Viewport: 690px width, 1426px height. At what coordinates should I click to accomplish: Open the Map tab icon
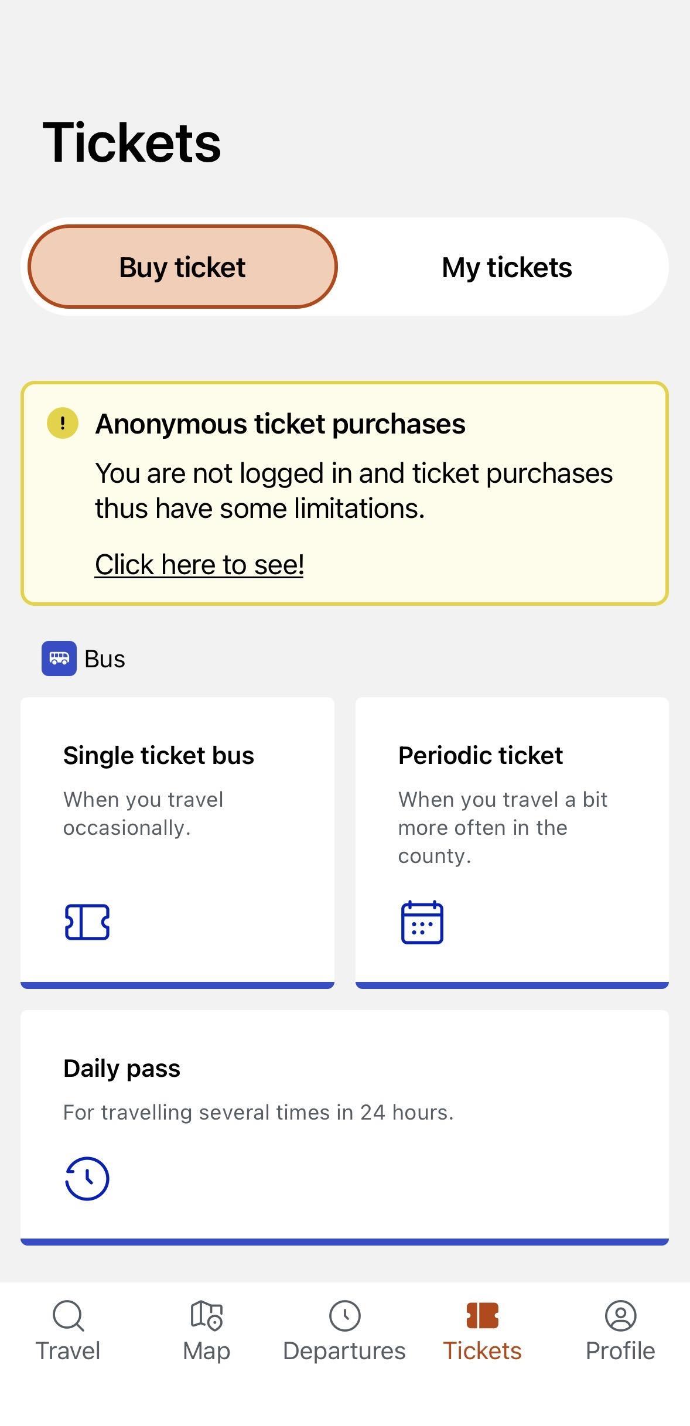point(206,1315)
